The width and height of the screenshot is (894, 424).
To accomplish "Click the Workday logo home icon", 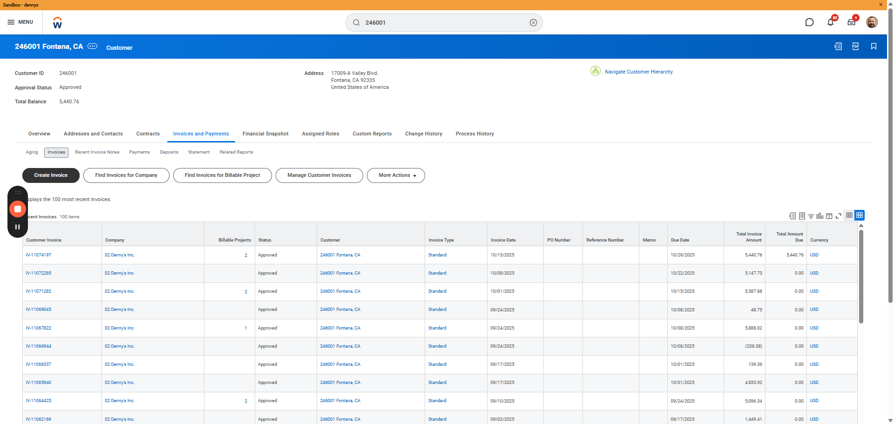I will 57,23.
